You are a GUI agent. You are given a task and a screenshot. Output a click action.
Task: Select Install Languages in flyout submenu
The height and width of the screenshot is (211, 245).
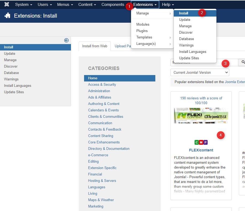click(x=195, y=52)
